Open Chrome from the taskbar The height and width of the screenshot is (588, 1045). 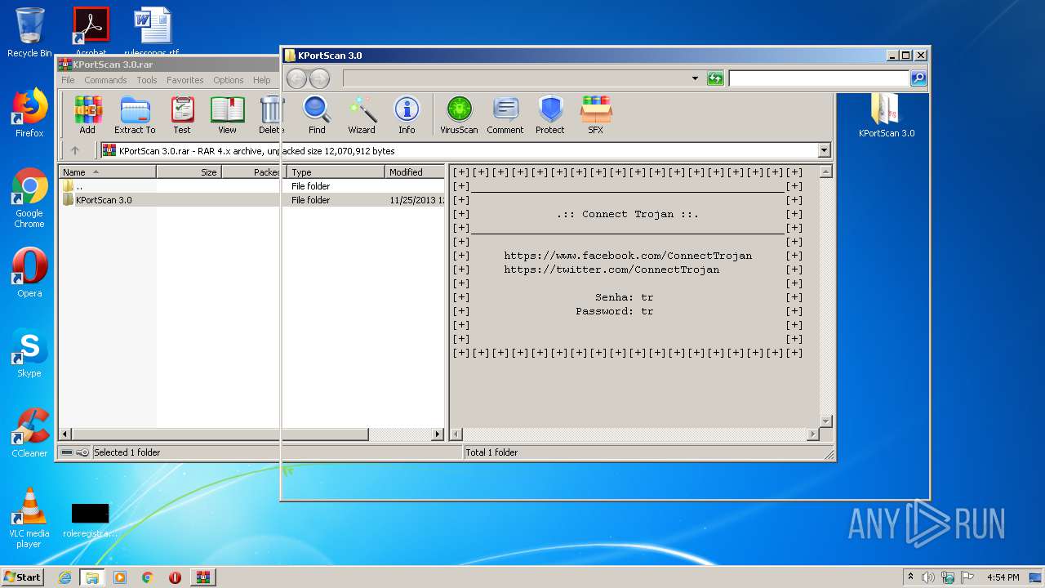click(x=147, y=577)
